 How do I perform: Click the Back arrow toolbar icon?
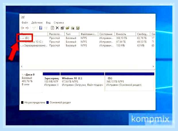(x=22, y=28)
